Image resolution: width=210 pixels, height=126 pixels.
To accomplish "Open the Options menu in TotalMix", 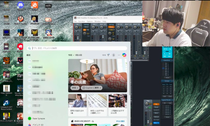I will [x=89, y=21].
